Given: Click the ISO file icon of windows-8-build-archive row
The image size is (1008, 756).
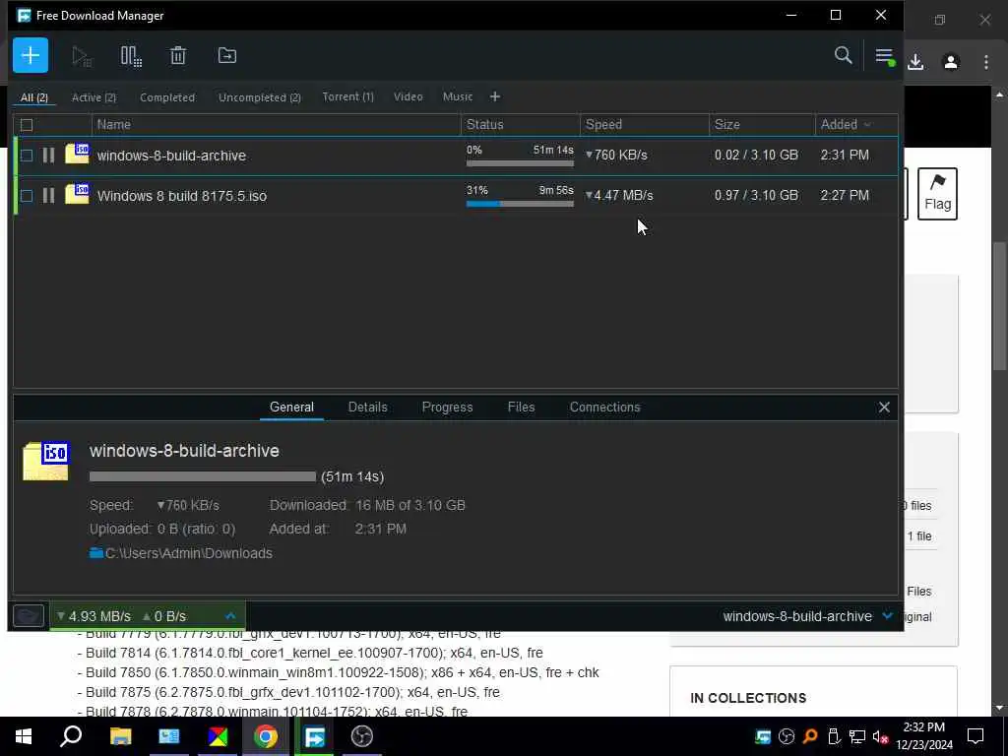Looking at the screenshot, I should point(77,155).
